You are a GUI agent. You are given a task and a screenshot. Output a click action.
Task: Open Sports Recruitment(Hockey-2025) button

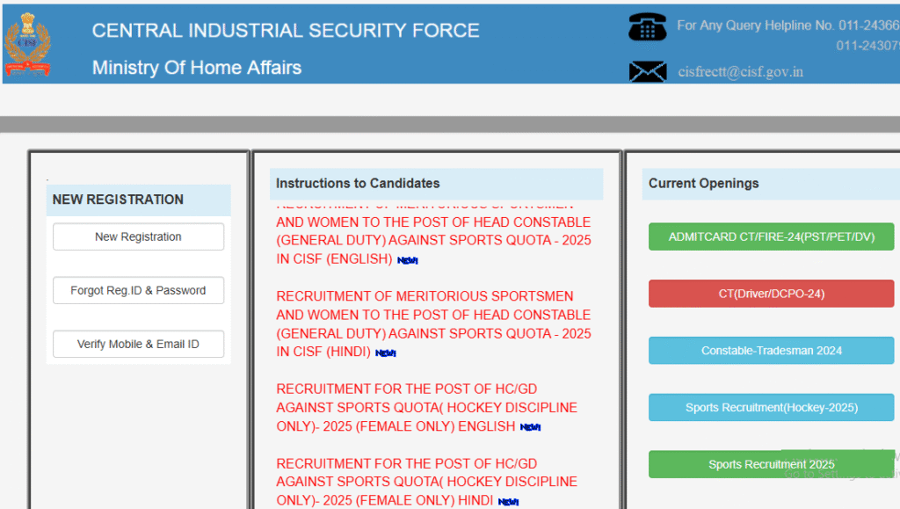click(772, 407)
